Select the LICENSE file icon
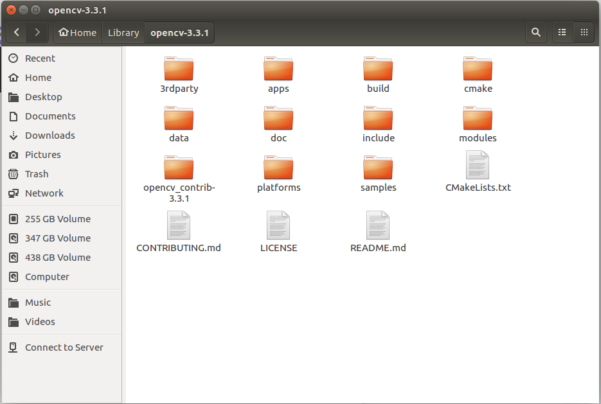 pos(278,225)
